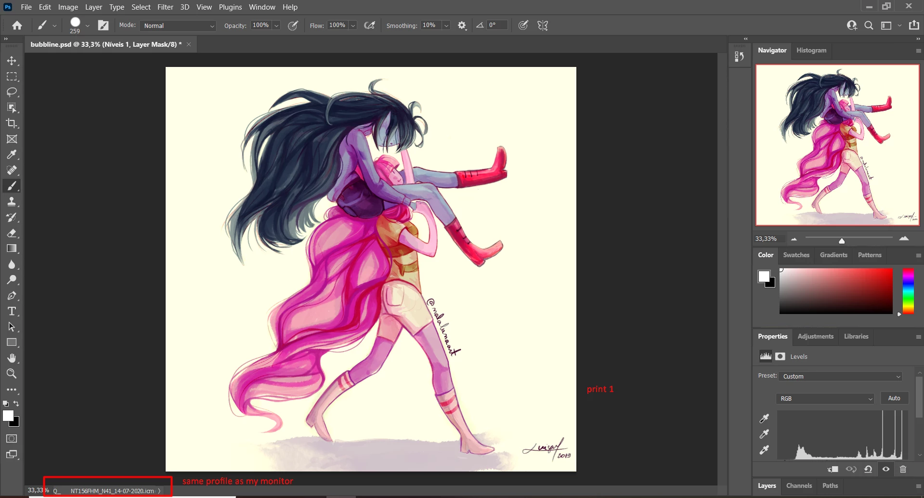Select the Clone Stamp tool

(12, 201)
